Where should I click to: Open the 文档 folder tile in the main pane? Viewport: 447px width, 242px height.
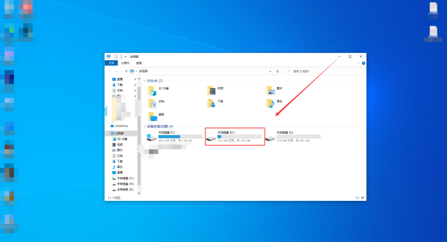tap(156, 104)
